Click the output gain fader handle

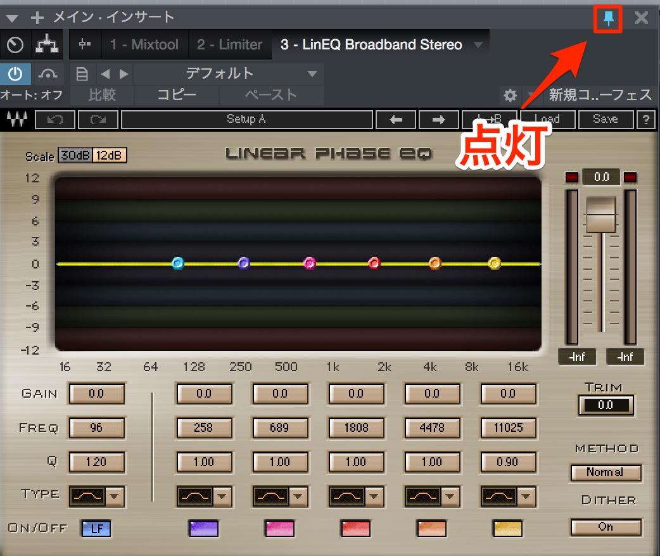(x=601, y=215)
